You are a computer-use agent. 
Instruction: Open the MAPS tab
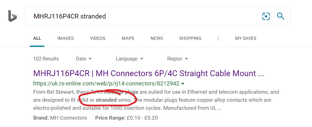(128, 38)
